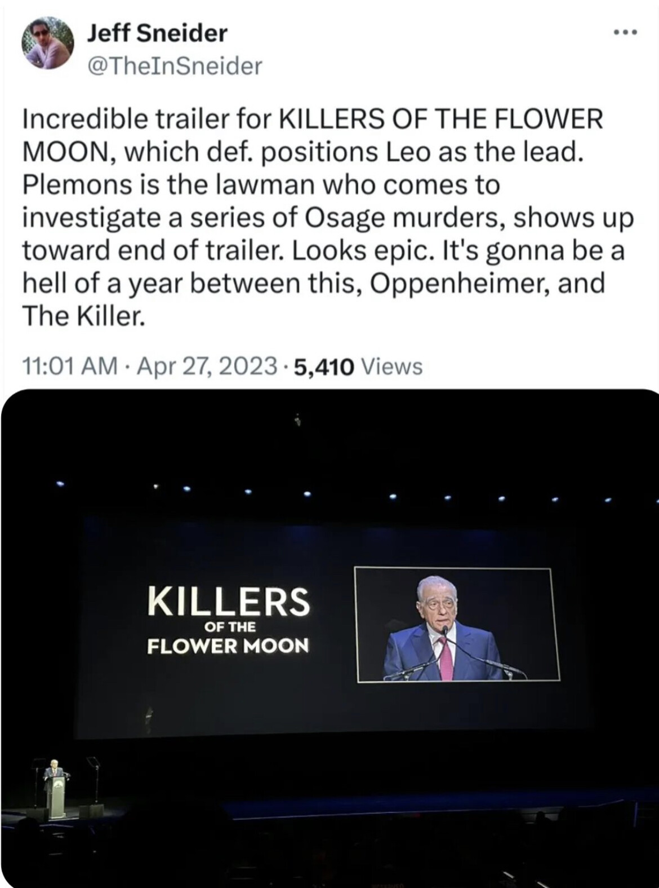Viewport: 659px width, 888px height.
Task: Click "The Killer." at tweet's end
Action: (x=83, y=316)
